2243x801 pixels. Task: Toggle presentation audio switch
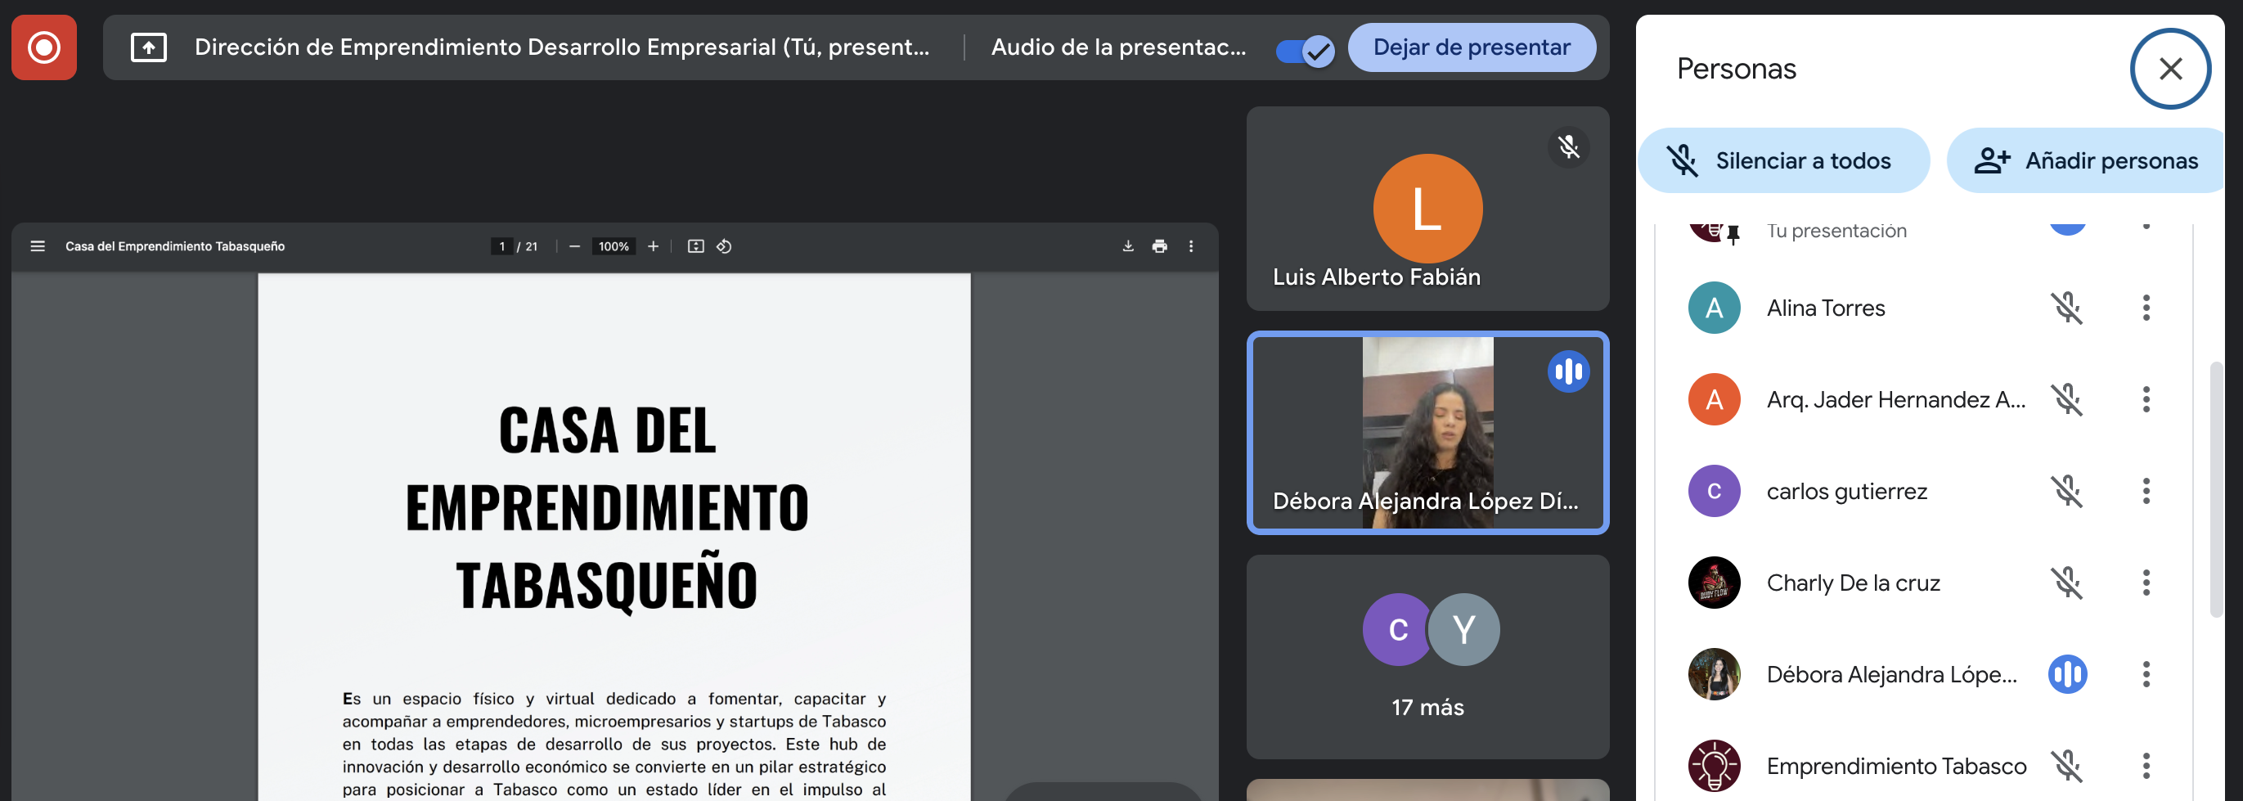pos(1305,51)
